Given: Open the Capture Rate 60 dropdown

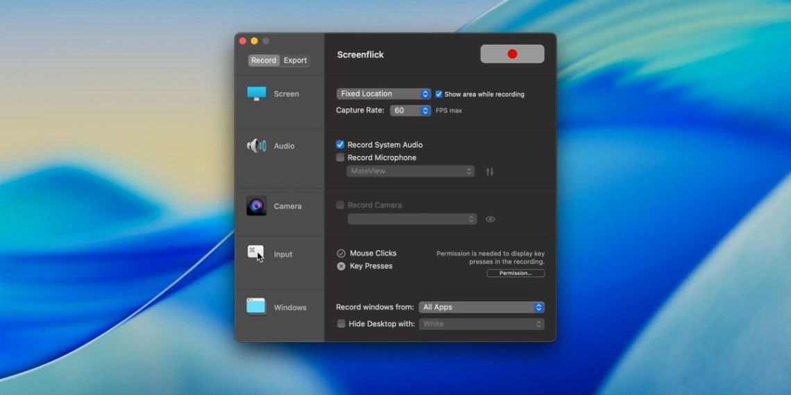Looking at the screenshot, I should tap(410, 110).
